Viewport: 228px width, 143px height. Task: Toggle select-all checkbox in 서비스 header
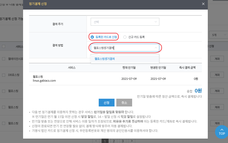(x=4, y=46)
